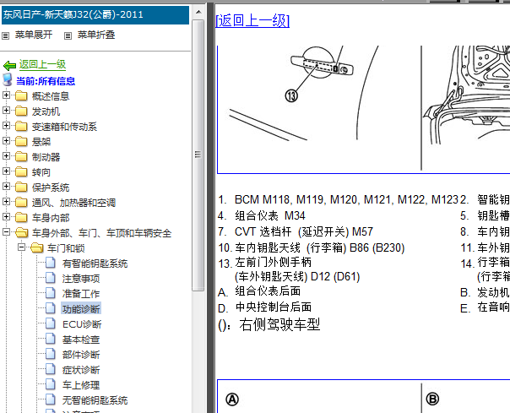The width and height of the screenshot is (510, 413).
Task: Click the green back arrow icon
Action: pyautogui.click(x=9, y=66)
